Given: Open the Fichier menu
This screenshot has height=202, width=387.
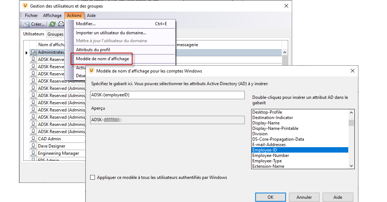Looking at the screenshot, I should click(x=31, y=15).
